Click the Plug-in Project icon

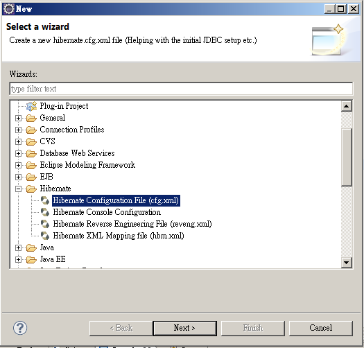tap(31, 106)
